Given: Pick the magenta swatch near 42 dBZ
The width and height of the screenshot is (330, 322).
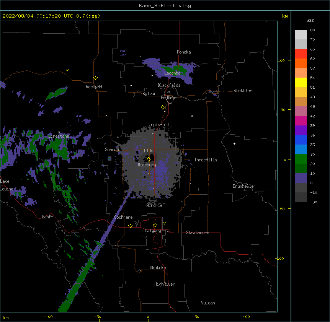Looking at the screenshot, I should [x=301, y=121].
